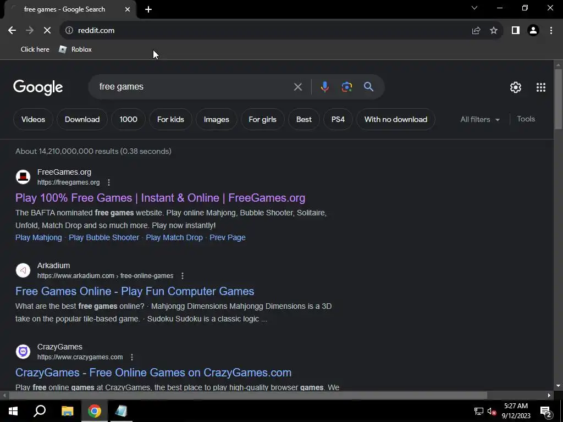The image size is (563, 422).
Task: Open the Windows Start menu
Action: tap(13, 411)
